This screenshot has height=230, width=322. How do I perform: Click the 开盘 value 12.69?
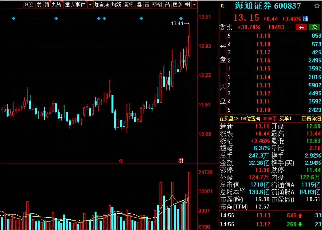pos(313,126)
